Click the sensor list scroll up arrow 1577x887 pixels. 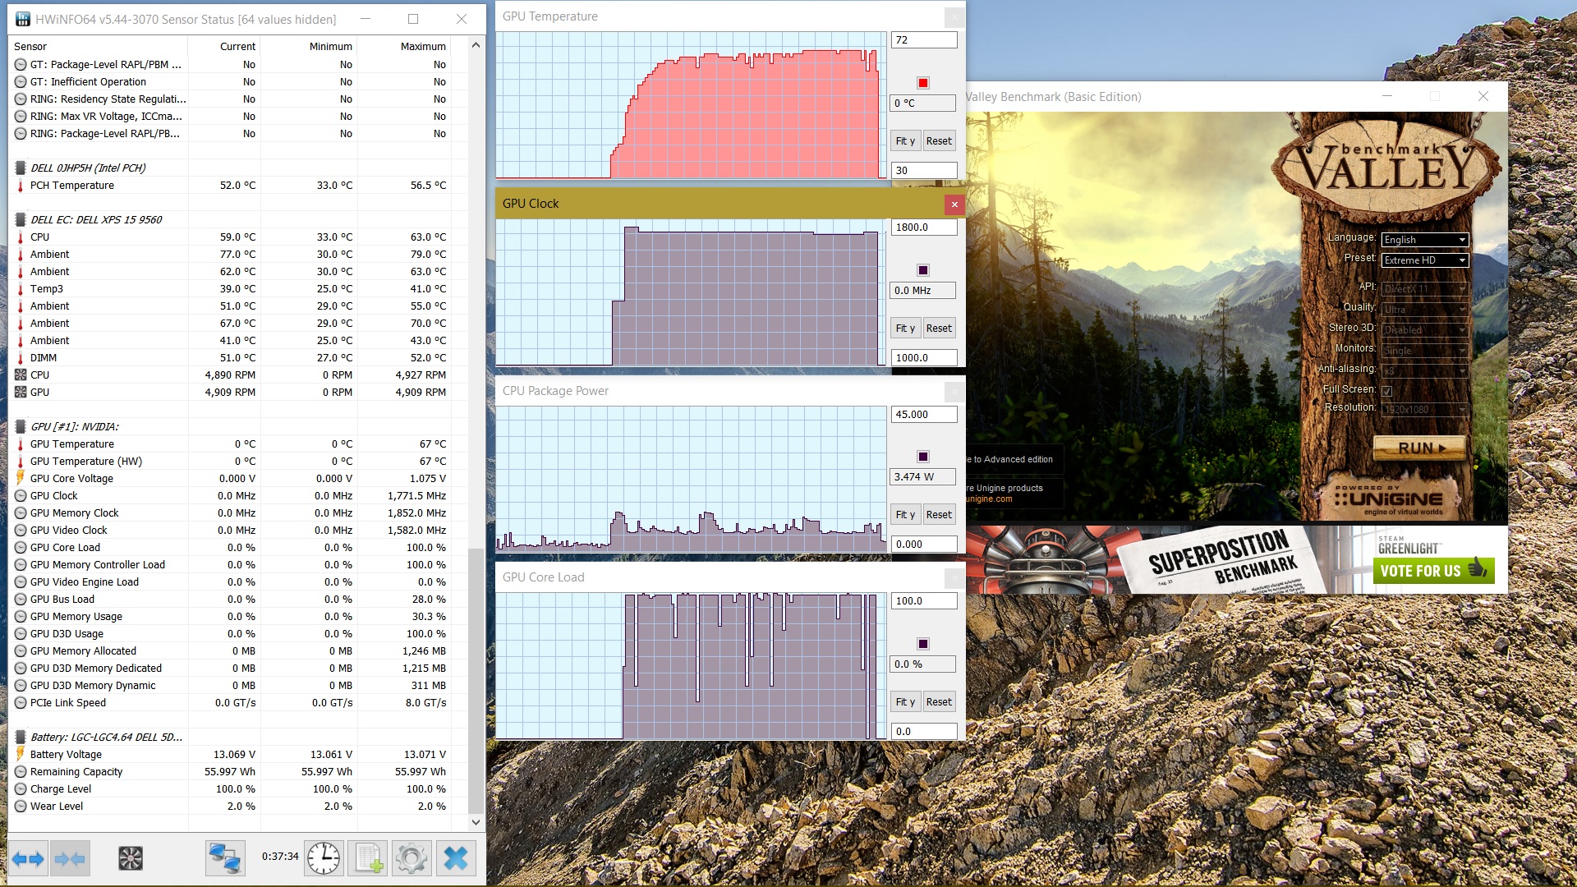tap(476, 45)
